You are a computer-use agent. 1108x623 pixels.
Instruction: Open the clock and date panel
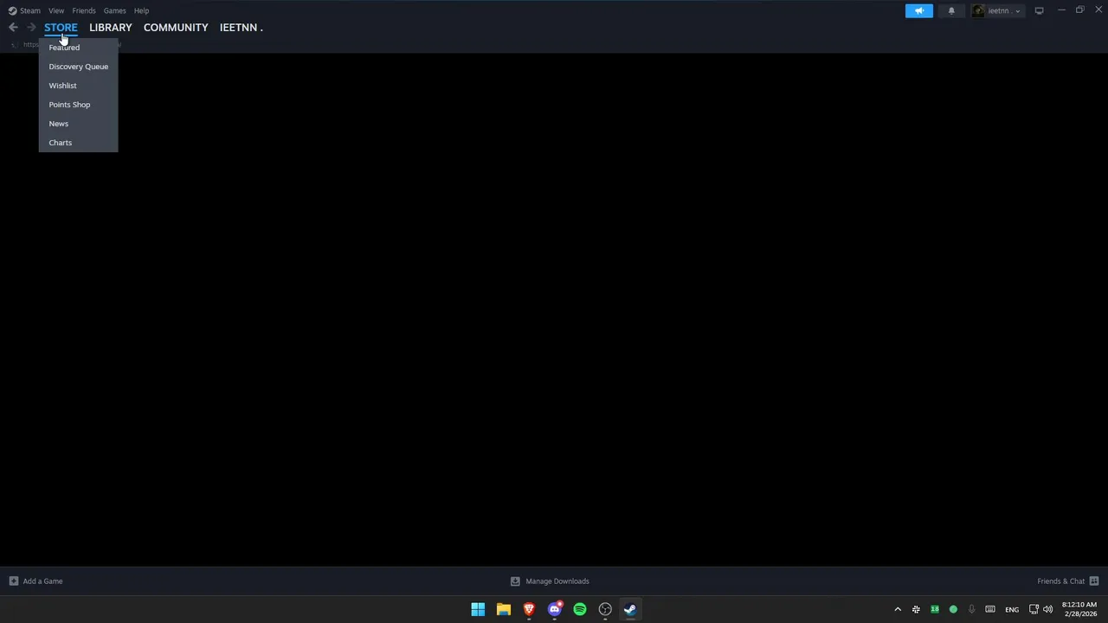pyautogui.click(x=1079, y=609)
